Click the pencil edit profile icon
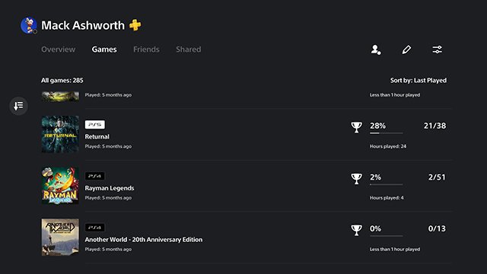Screen dimensions: 487x274 pyautogui.click(x=406, y=49)
